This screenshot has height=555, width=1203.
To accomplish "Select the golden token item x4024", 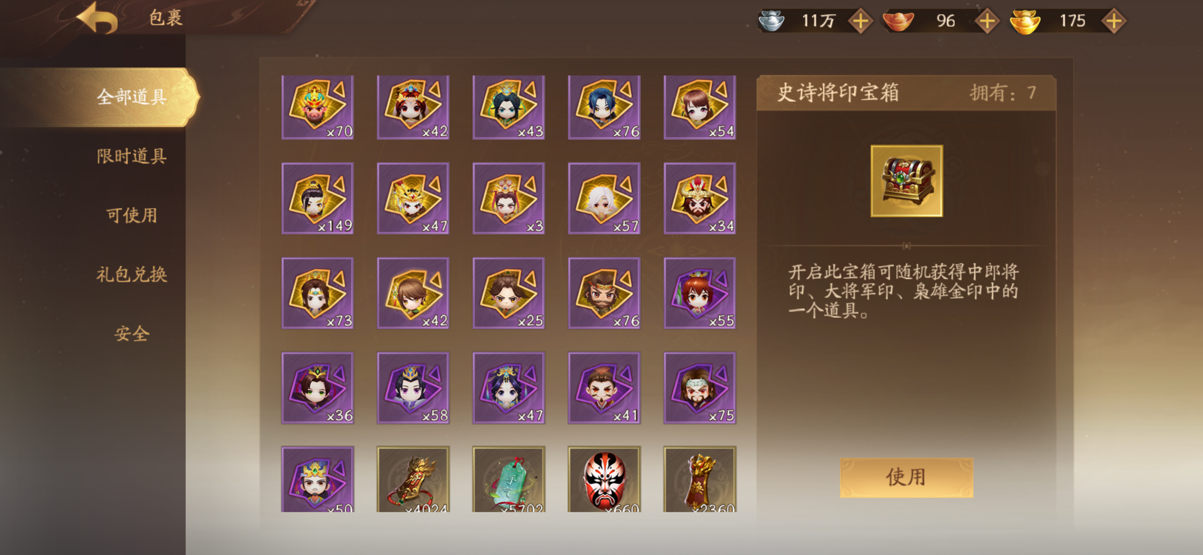I will (413, 479).
